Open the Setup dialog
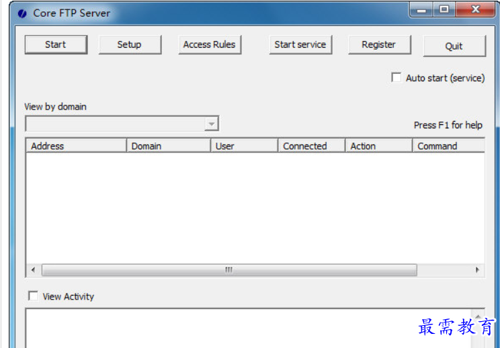This screenshot has width=500, height=348. [x=130, y=44]
